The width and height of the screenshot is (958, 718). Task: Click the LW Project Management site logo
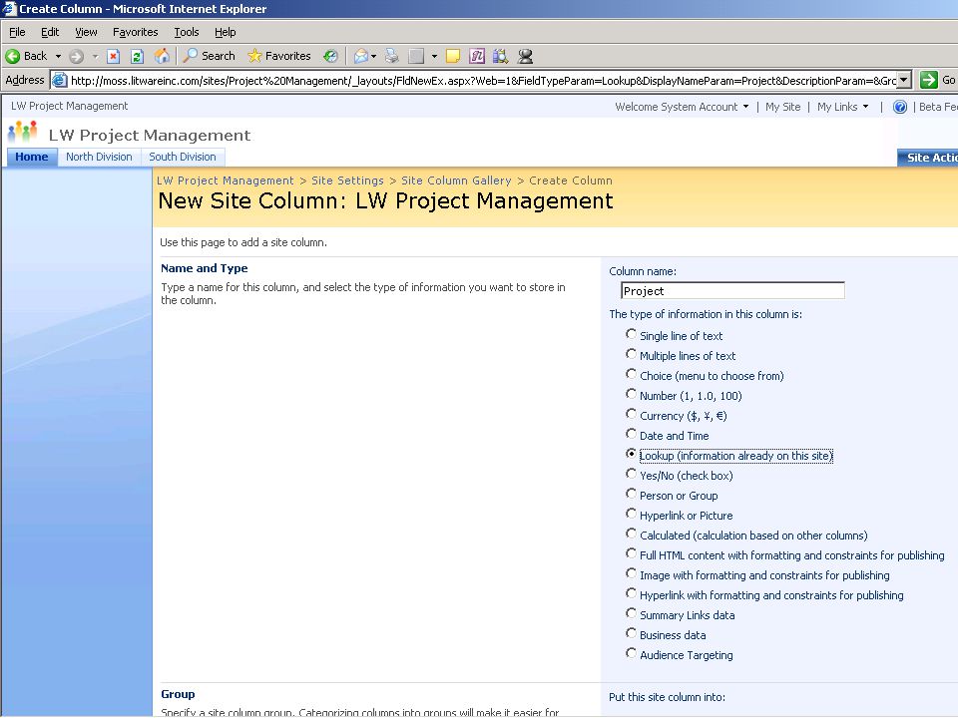[23, 132]
